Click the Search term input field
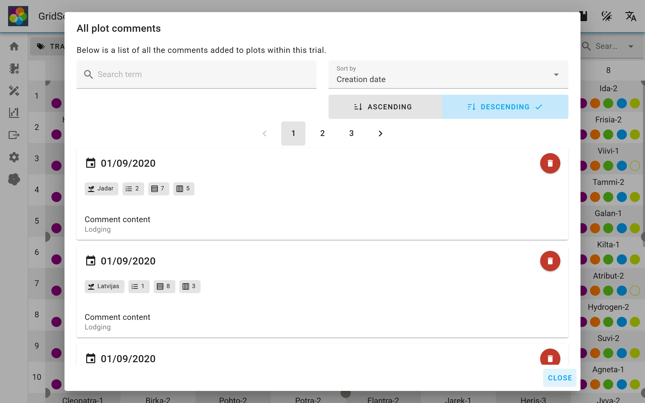Viewport: 645px width, 403px height. [x=196, y=74]
